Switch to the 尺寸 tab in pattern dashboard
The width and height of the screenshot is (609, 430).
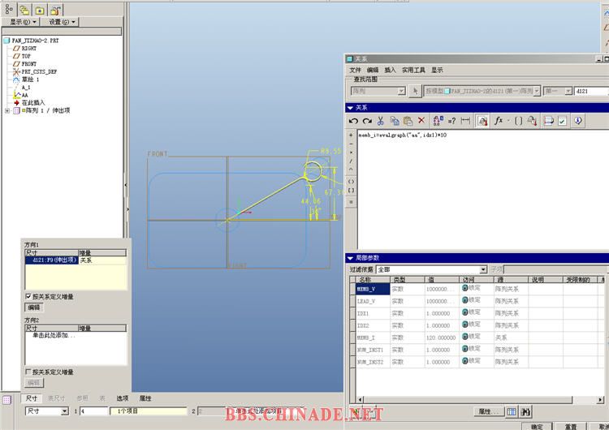32,398
